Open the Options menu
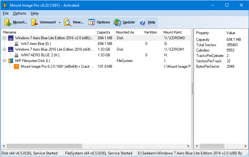This screenshot has width=249, height=157. click(x=20, y=13)
